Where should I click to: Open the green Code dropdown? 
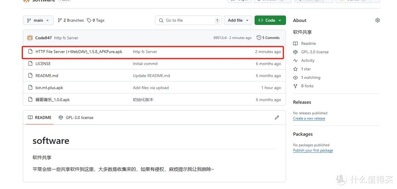tap(270, 20)
